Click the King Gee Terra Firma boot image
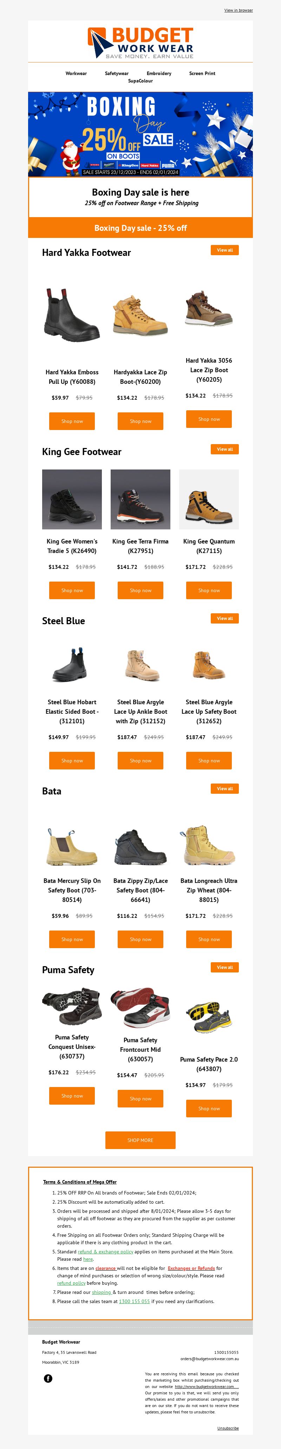Image resolution: width=281 pixels, height=1449 pixels. click(x=140, y=499)
